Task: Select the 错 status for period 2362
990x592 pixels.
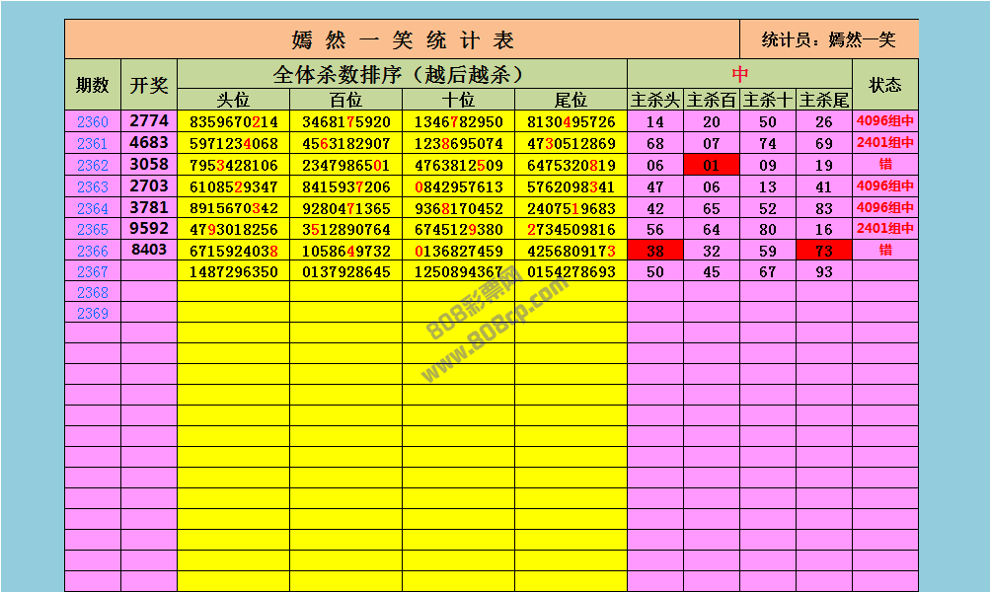Action: pyautogui.click(x=884, y=166)
